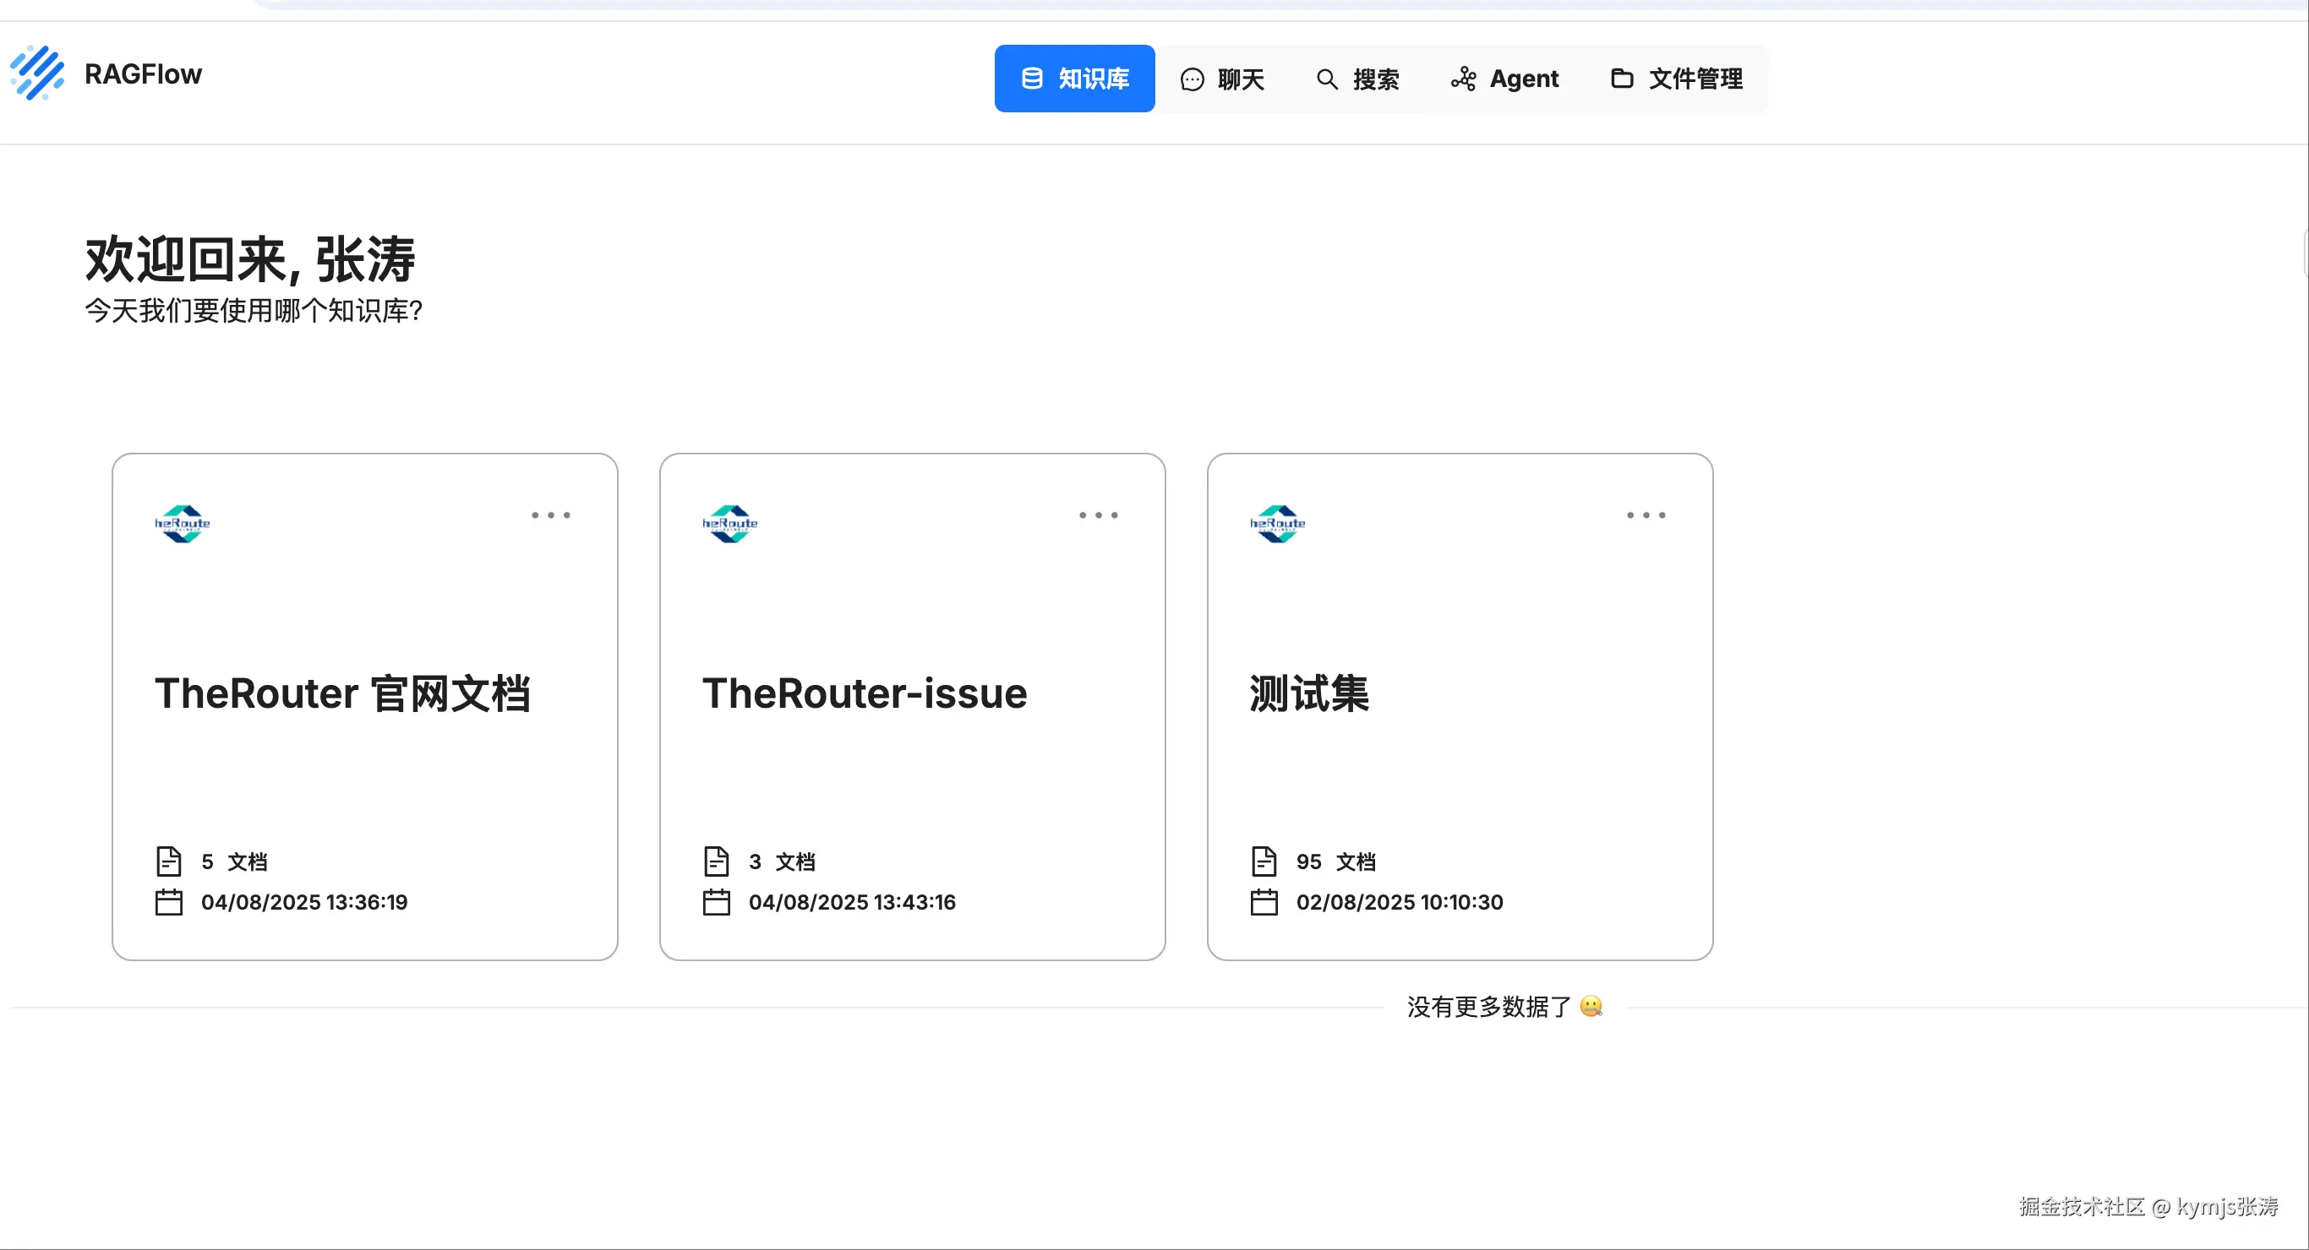Viewport: 2309px width, 1250px height.
Task: Click document icon beside 95 文档
Action: coord(1264,861)
